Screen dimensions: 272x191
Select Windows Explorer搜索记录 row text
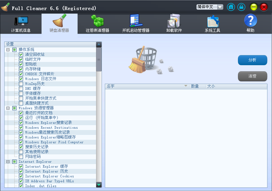tap(49, 123)
